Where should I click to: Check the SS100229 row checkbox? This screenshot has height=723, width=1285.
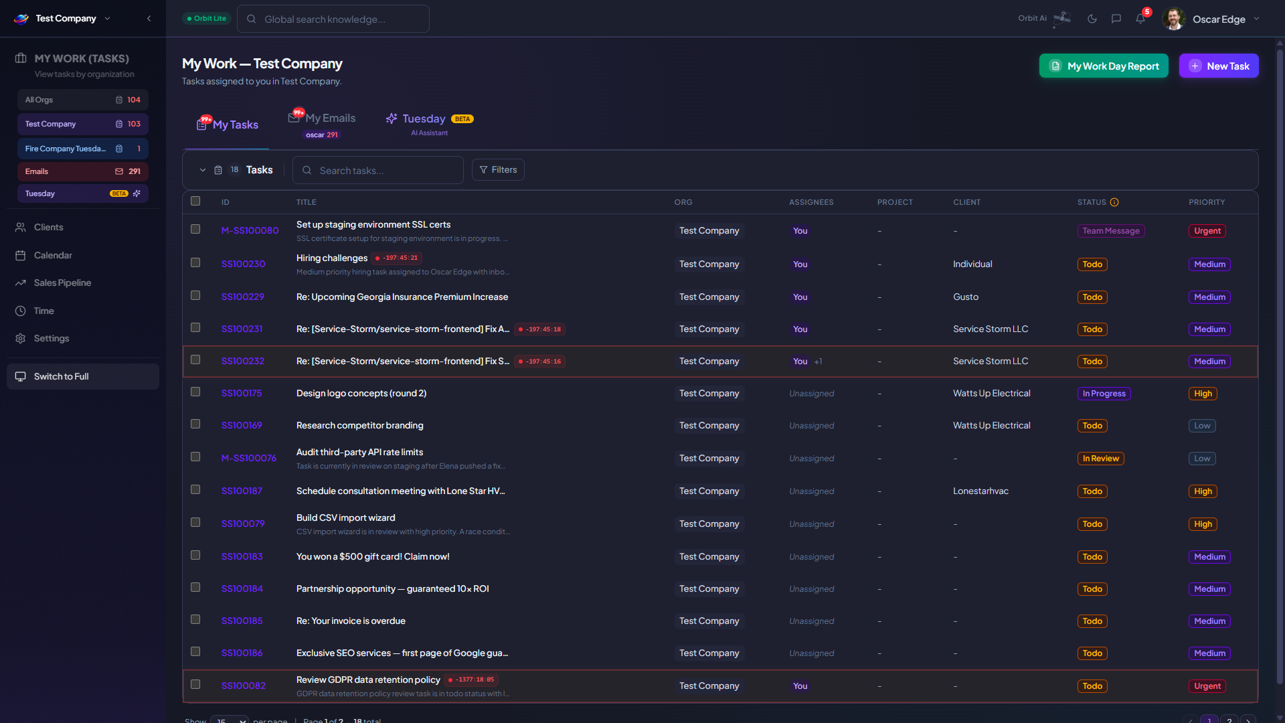coord(195,295)
